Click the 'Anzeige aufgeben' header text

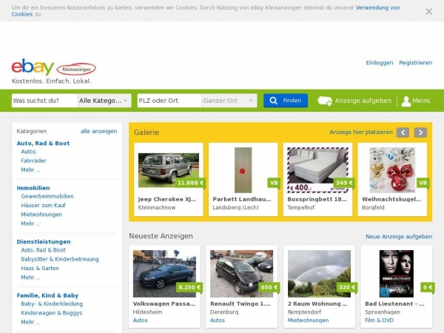tap(363, 101)
